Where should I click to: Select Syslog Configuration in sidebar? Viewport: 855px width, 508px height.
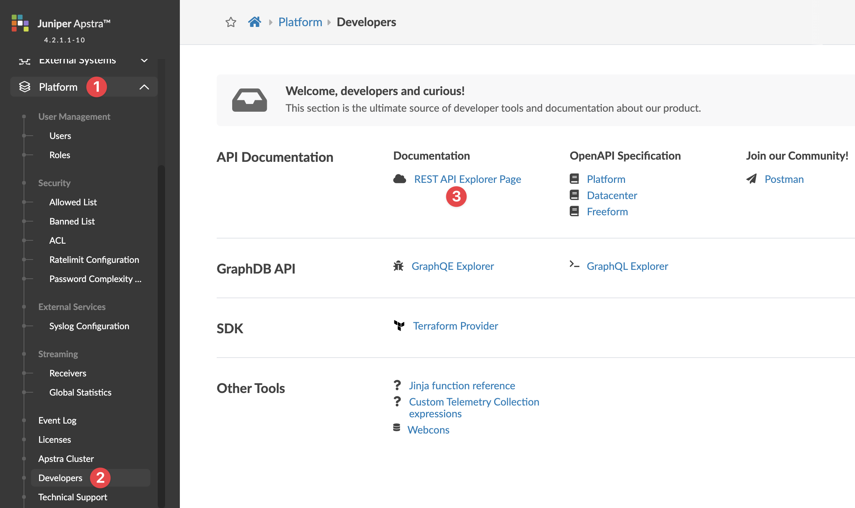89,326
